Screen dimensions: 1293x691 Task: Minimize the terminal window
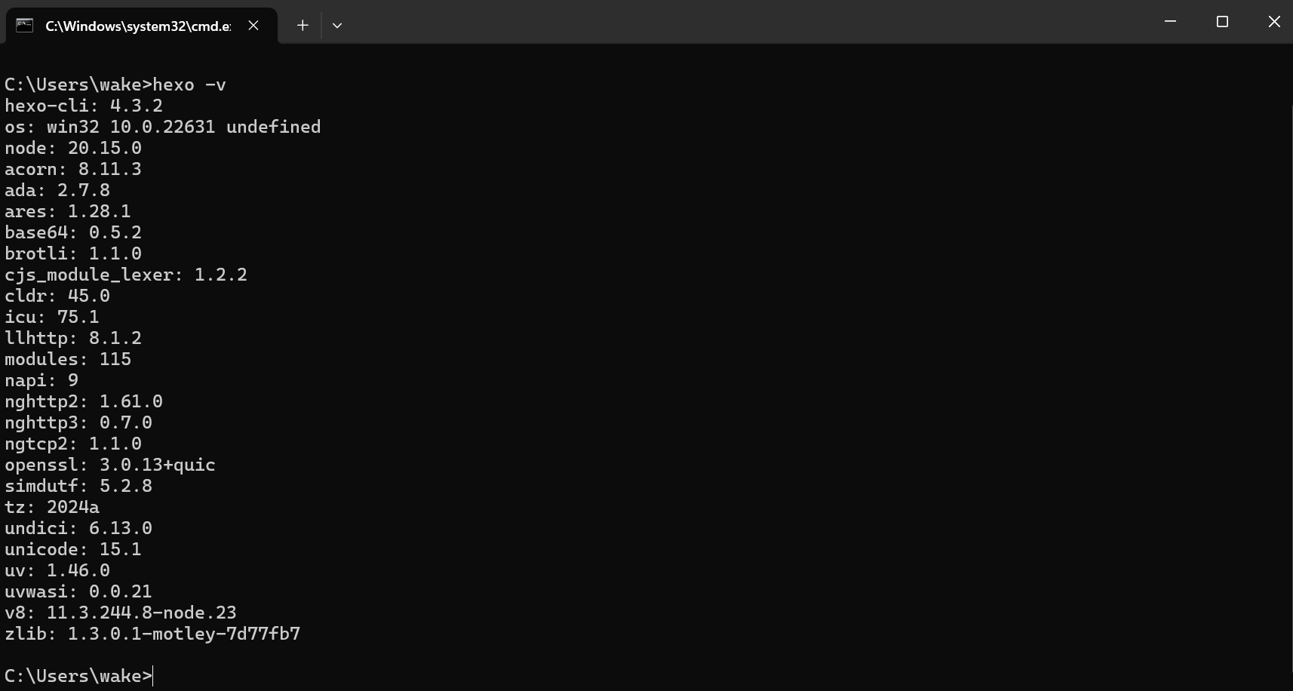1171,22
